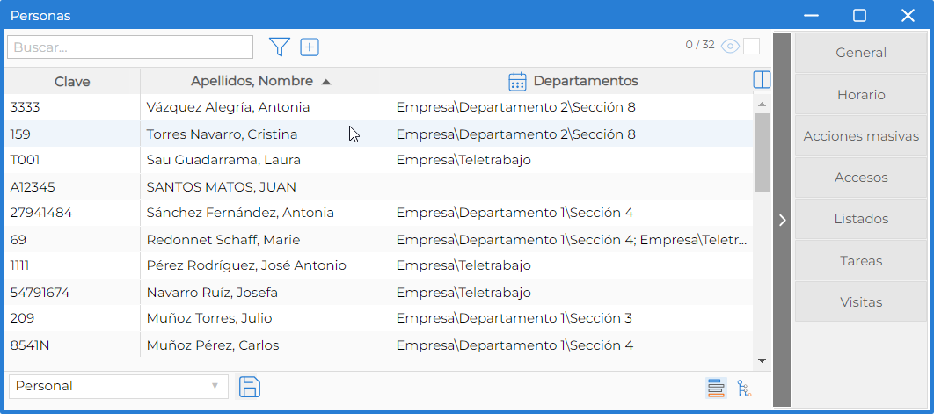Expand the side panel chevron arrow
934x414 pixels.
click(782, 220)
